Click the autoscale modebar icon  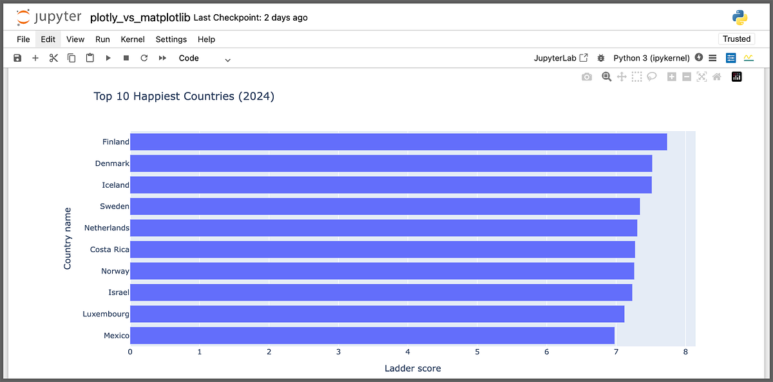(701, 77)
